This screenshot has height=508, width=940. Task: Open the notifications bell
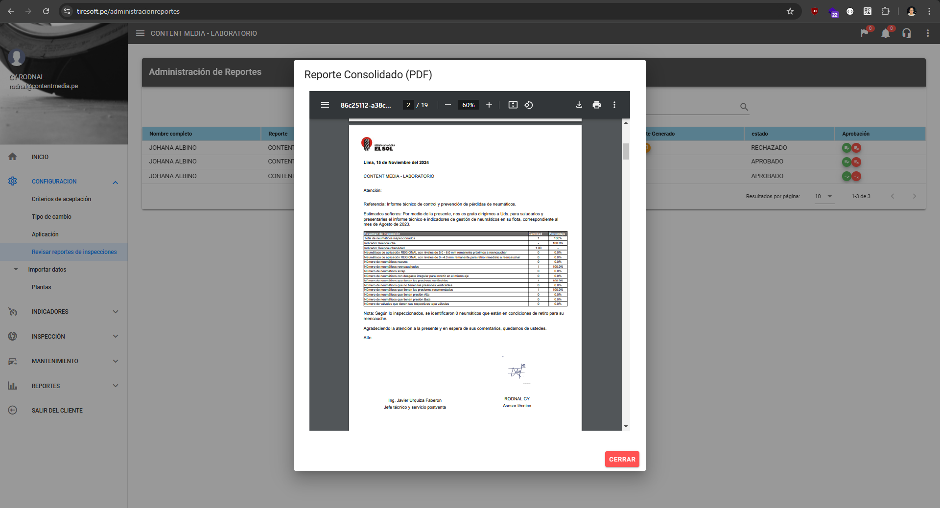pyautogui.click(x=885, y=33)
